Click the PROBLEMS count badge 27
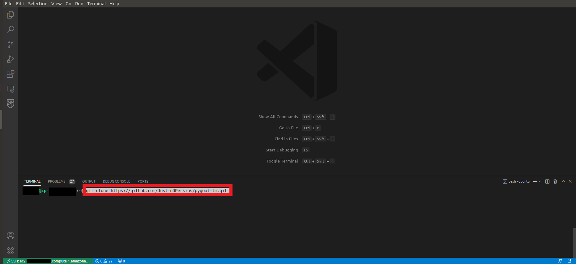The height and width of the screenshot is (264, 576). coord(72,181)
